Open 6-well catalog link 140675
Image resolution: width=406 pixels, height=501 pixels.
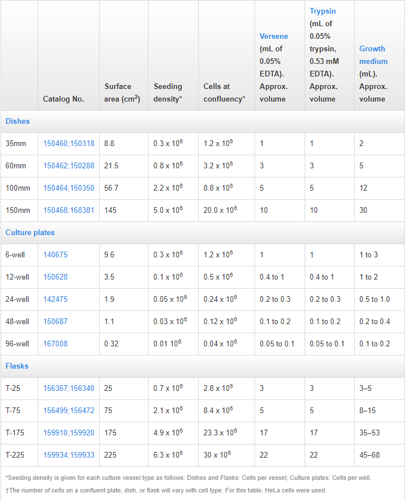click(55, 254)
